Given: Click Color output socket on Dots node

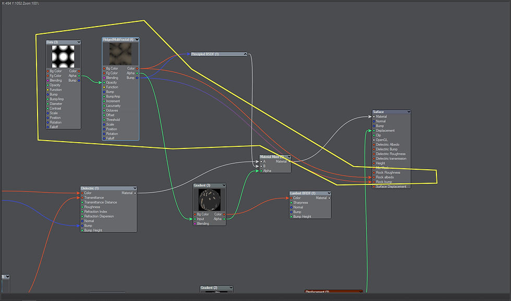Looking at the screenshot, I should [79, 71].
